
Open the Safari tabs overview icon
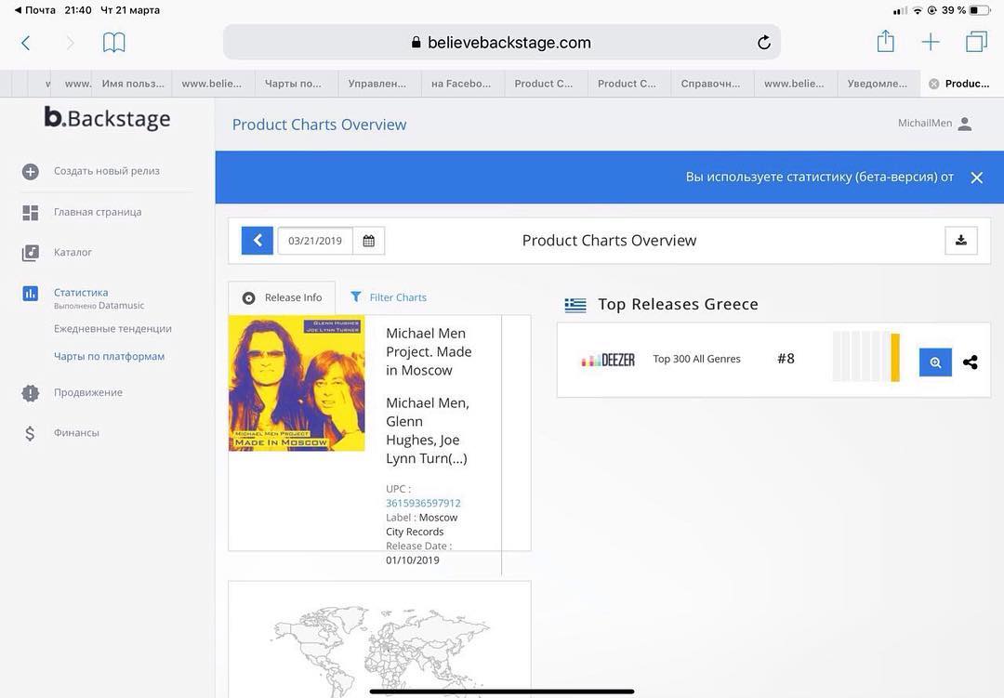(x=976, y=42)
